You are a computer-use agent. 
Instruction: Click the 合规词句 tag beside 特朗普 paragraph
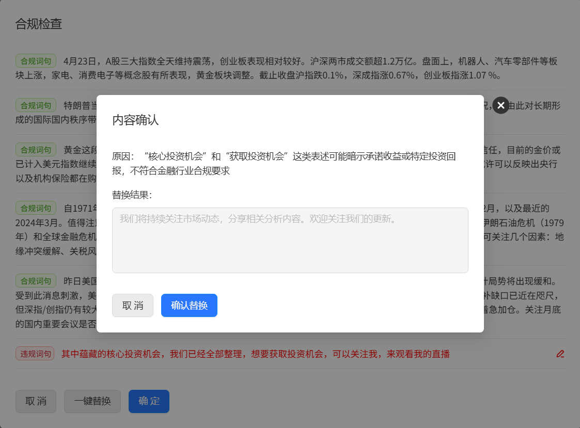coord(36,105)
